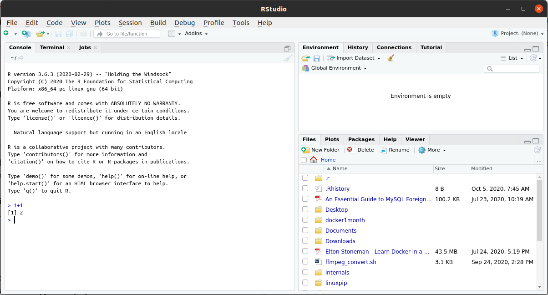Switch to the History tab
The image size is (548, 295).
tap(358, 47)
